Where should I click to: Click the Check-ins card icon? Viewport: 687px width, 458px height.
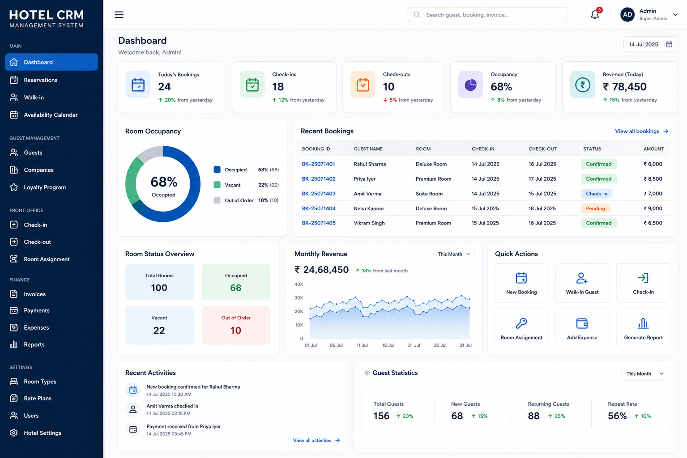pyautogui.click(x=252, y=85)
